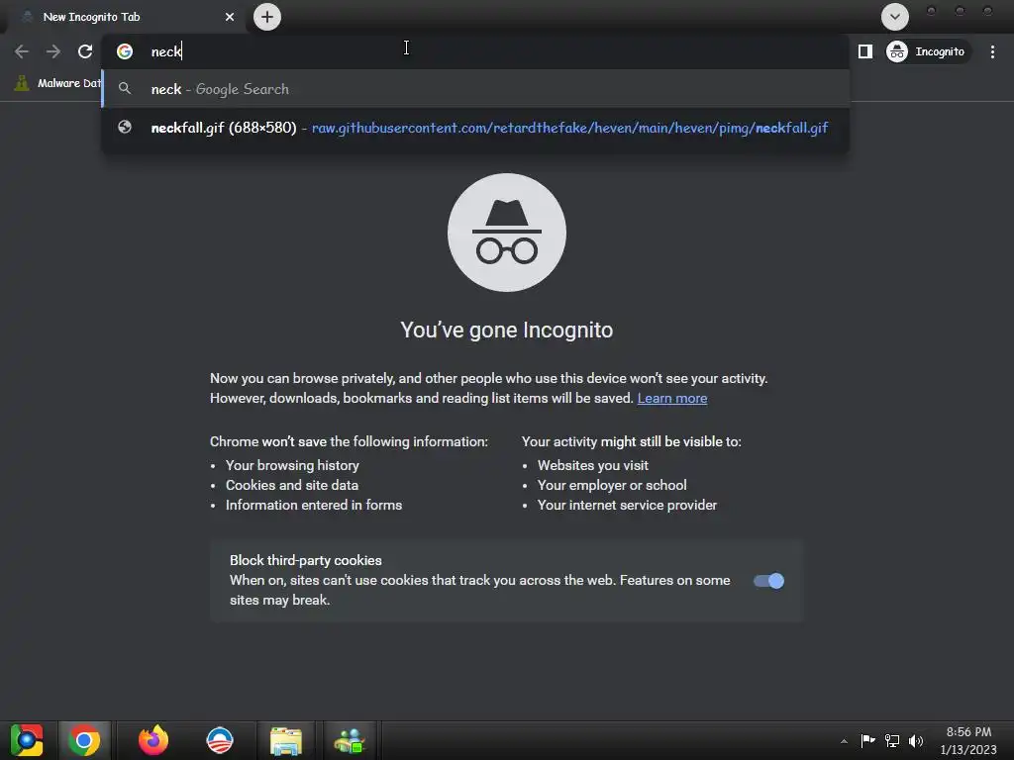
Task: Show hidden tray icons arrow
Action: point(844,741)
